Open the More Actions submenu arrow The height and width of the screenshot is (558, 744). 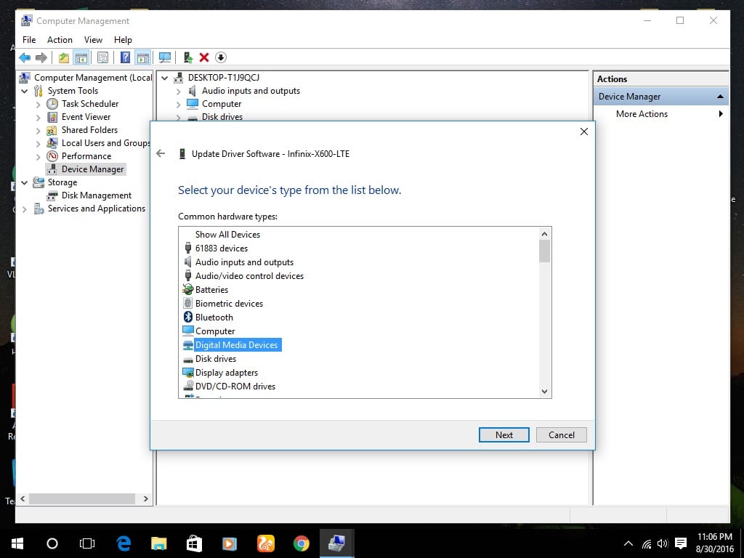tap(721, 114)
